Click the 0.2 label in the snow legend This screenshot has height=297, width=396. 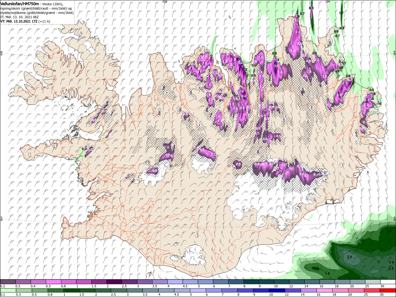pos(3,286)
